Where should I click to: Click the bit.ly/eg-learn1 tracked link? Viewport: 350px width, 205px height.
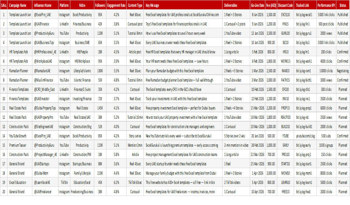point(305,183)
